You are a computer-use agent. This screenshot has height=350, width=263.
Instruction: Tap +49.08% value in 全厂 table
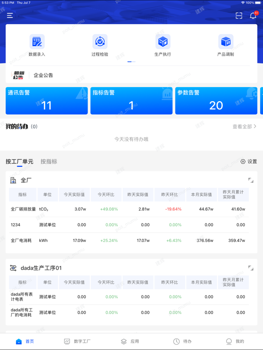[109, 209]
